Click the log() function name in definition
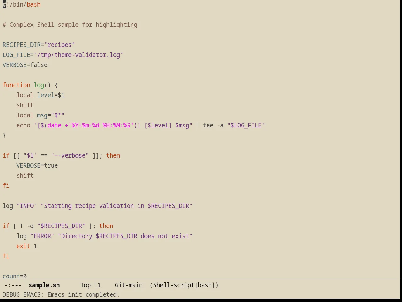 (x=39, y=85)
